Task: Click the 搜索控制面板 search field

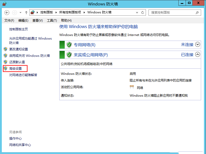Action: pyautogui.click(x=175, y=13)
